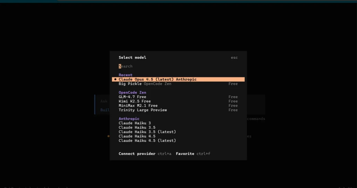Click the OpenCode Zen section header
The width and height of the screenshot is (357, 188).
point(132,92)
